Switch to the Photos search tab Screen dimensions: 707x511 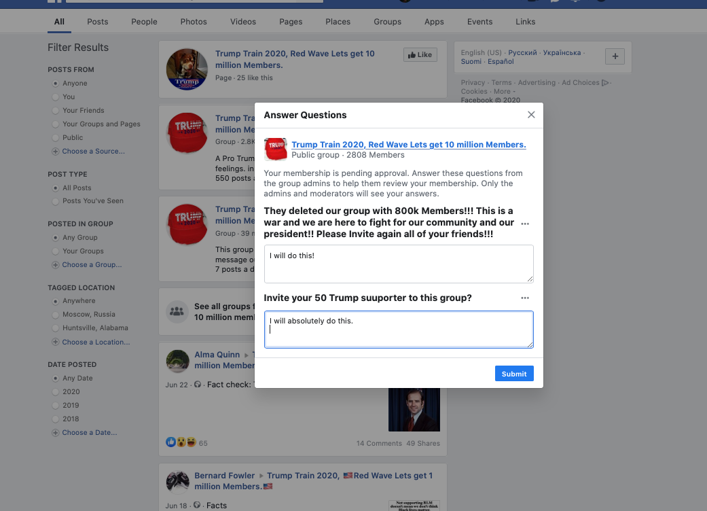tap(194, 22)
